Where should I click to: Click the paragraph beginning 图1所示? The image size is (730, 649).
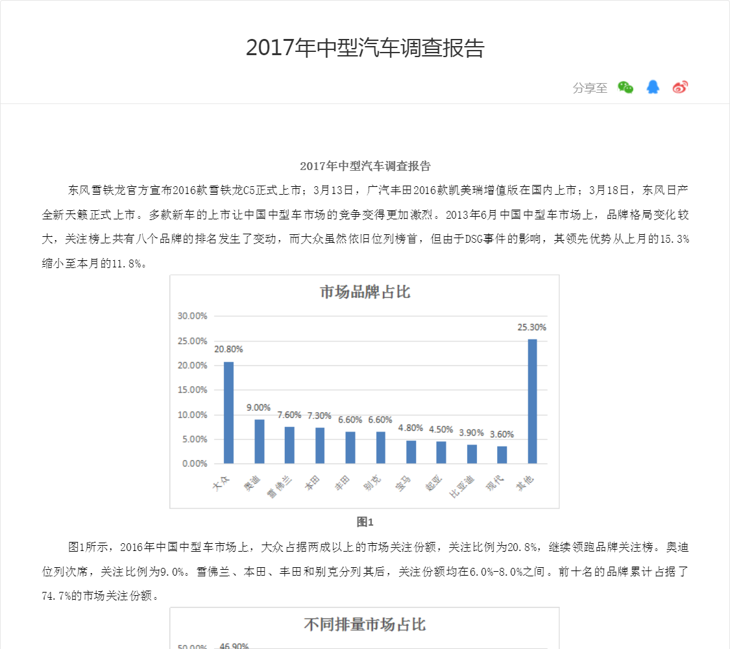pyautogui.click(x=365, y=571)
